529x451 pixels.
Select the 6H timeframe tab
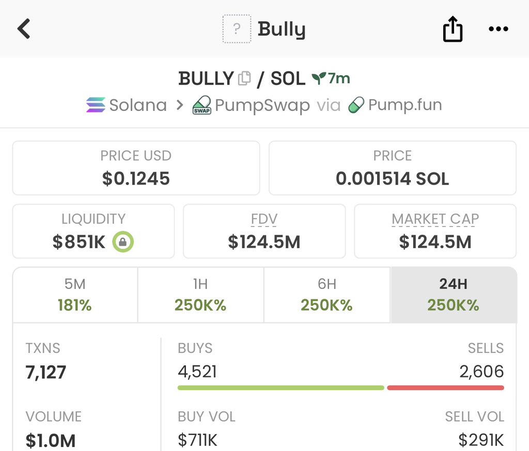(327, 295)
